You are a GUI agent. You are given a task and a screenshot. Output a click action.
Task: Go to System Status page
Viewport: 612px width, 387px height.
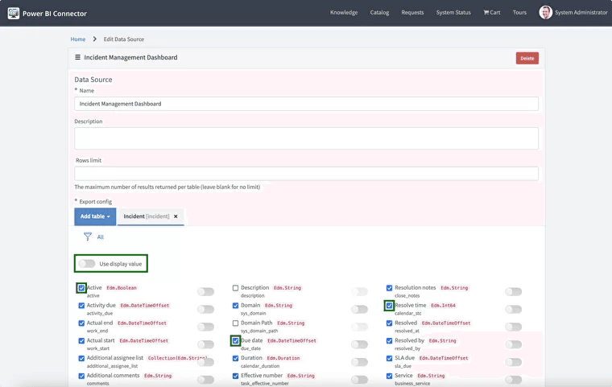(453, 13)
